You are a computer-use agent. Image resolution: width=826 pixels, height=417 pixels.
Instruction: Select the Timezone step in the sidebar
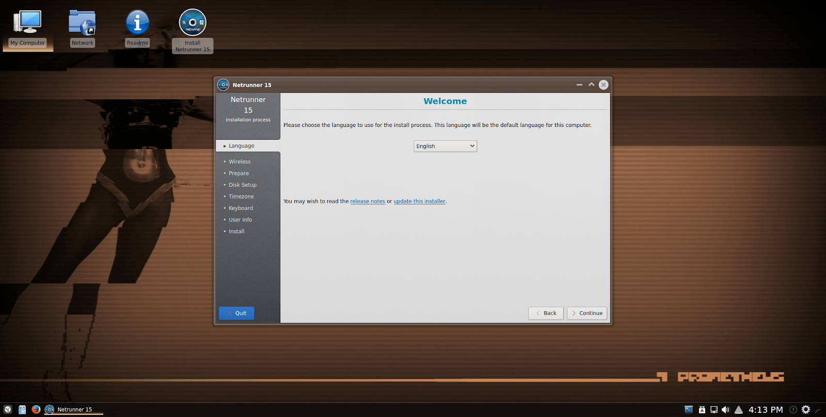pos(241,197)
